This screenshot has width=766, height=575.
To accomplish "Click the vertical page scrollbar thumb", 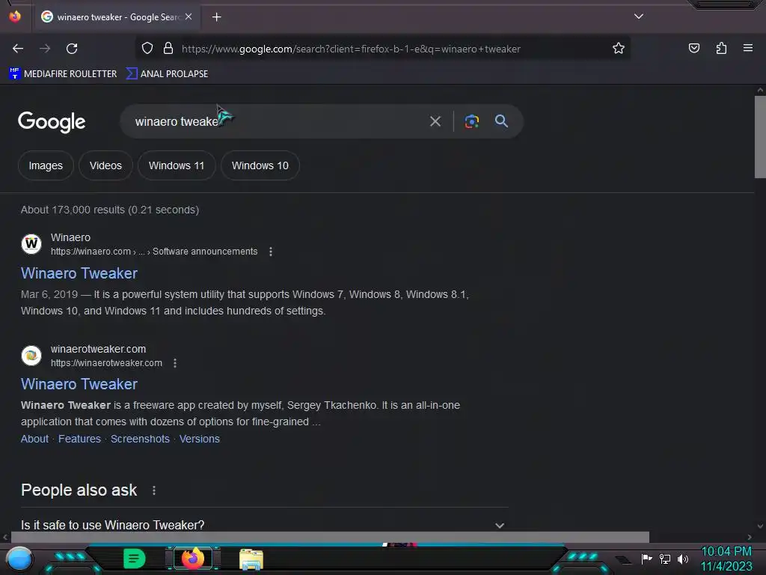I will pos(760,137).
